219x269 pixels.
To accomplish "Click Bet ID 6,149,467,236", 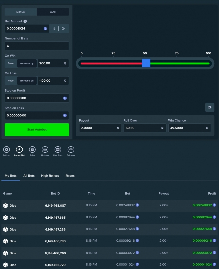I will pos(55,230).
